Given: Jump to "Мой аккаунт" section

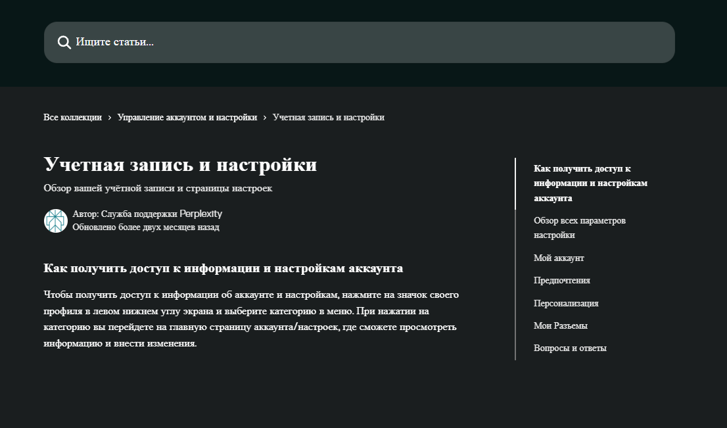Looking at the screenshot, I should pyautogui.click(x=559, y=258).
